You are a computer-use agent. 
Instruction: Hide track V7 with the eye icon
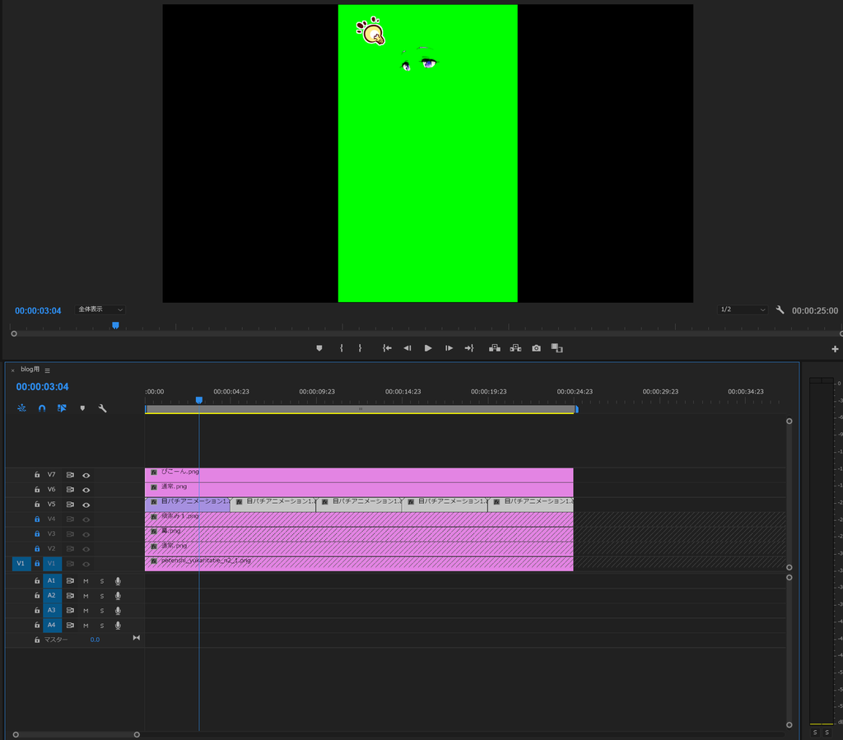[x=86, y=475]
